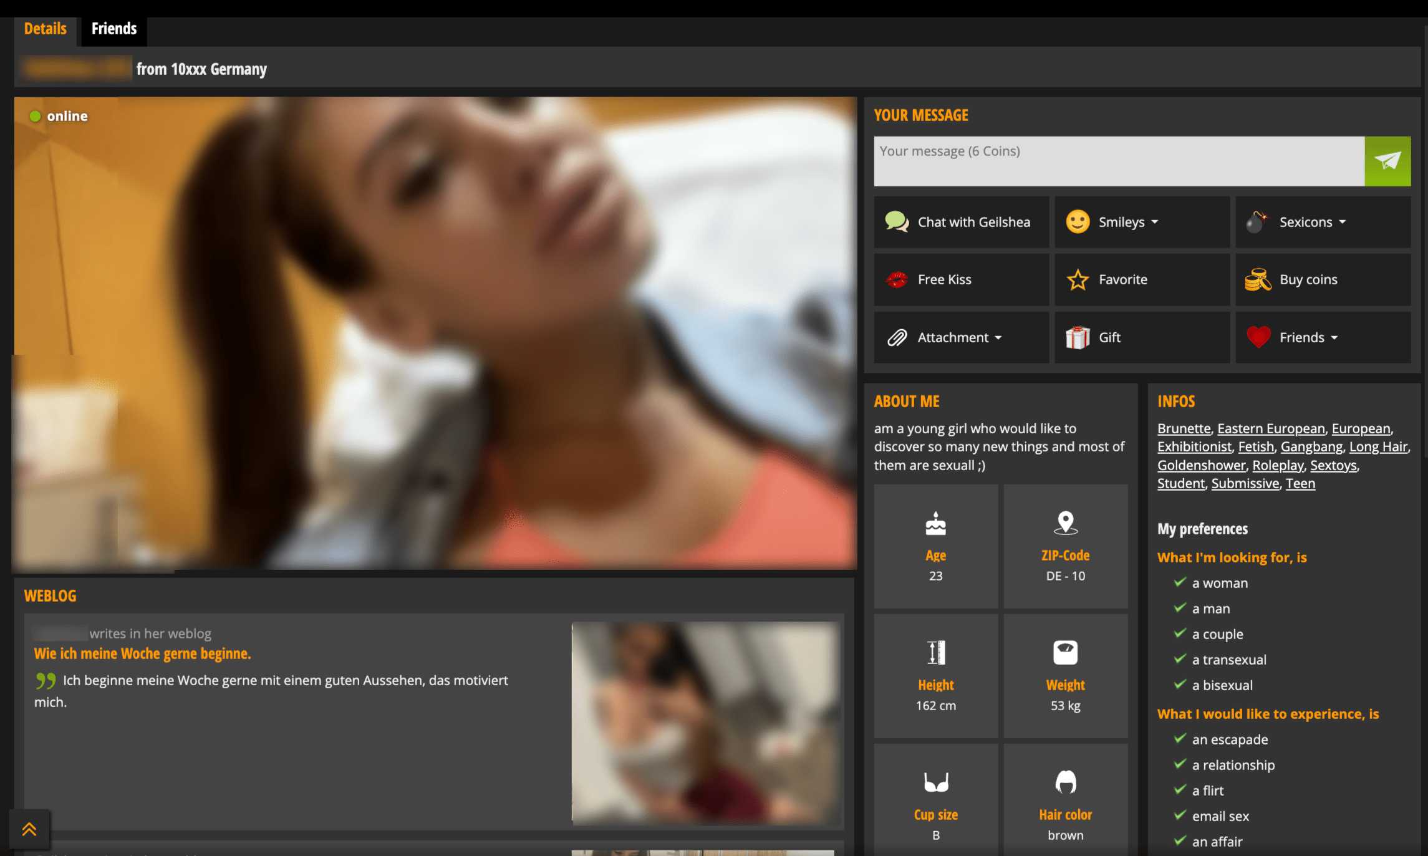The image size is (1428, 856).
Task: Click the bra Cup size icon
Action: (x=935, y=782)
